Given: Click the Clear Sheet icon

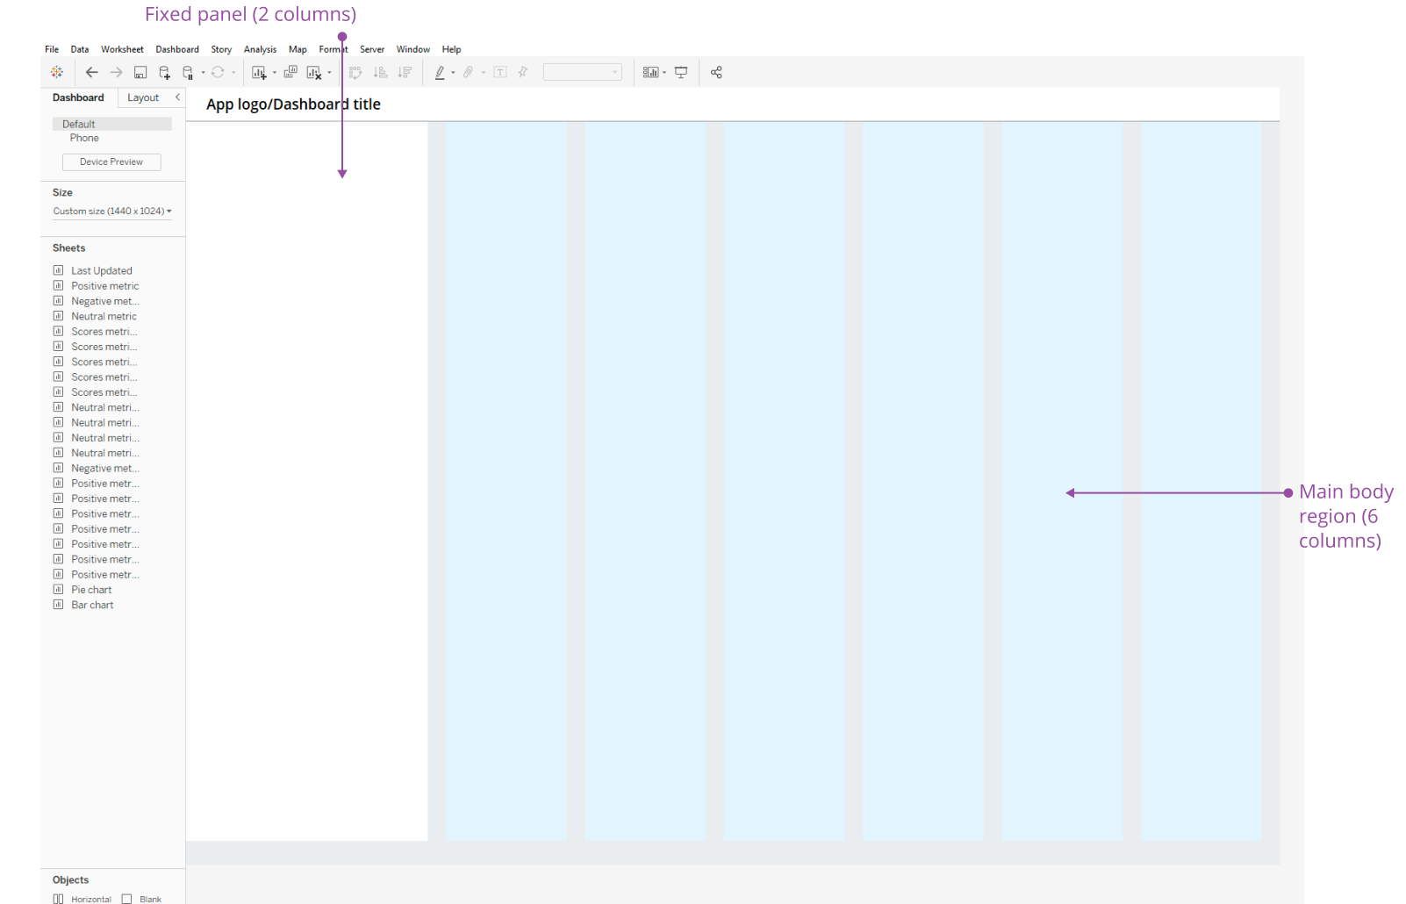Looking at the screenshot, I should click(x=314, y=72).
